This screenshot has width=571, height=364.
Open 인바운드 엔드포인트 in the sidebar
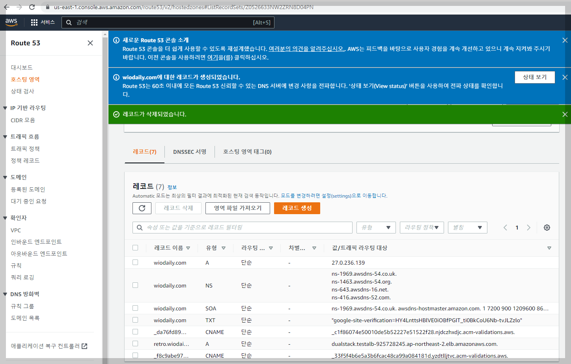coord(36,242)
